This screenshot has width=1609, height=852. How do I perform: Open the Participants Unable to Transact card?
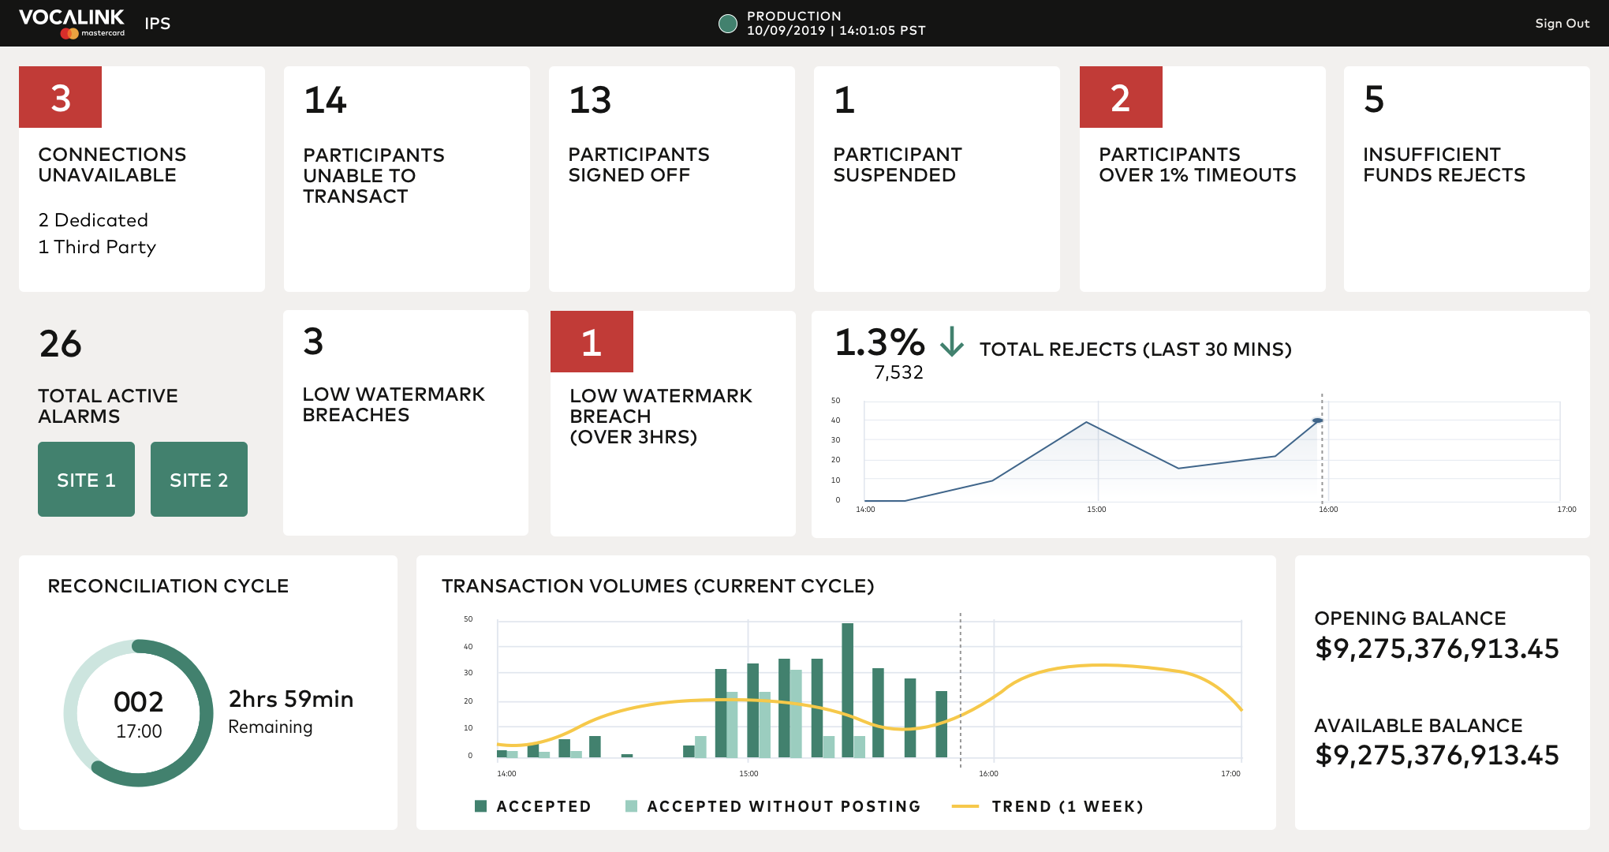[407, 179]
